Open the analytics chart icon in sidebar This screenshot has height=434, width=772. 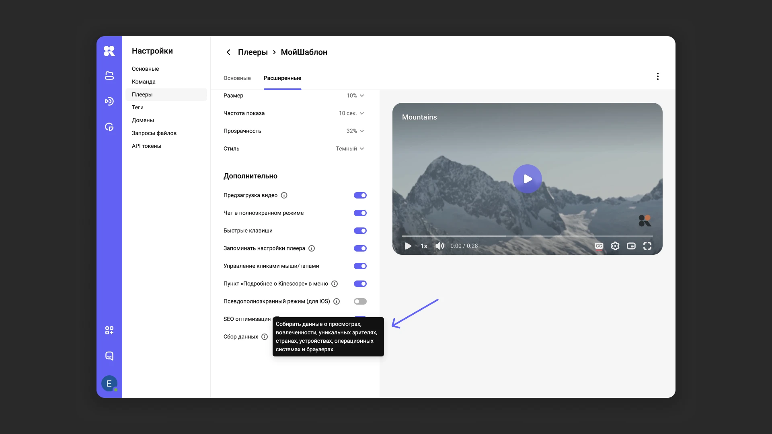(x=109, y=127)
